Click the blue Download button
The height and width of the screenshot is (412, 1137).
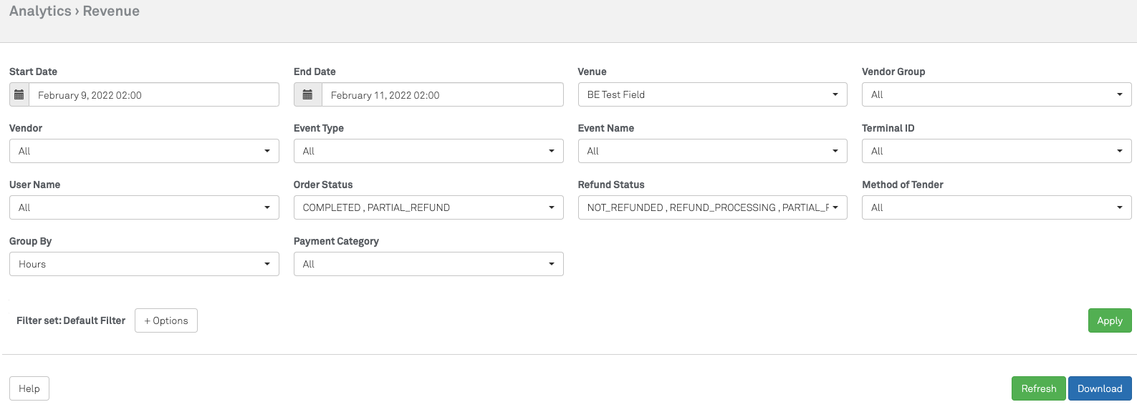pos(1099,388)
